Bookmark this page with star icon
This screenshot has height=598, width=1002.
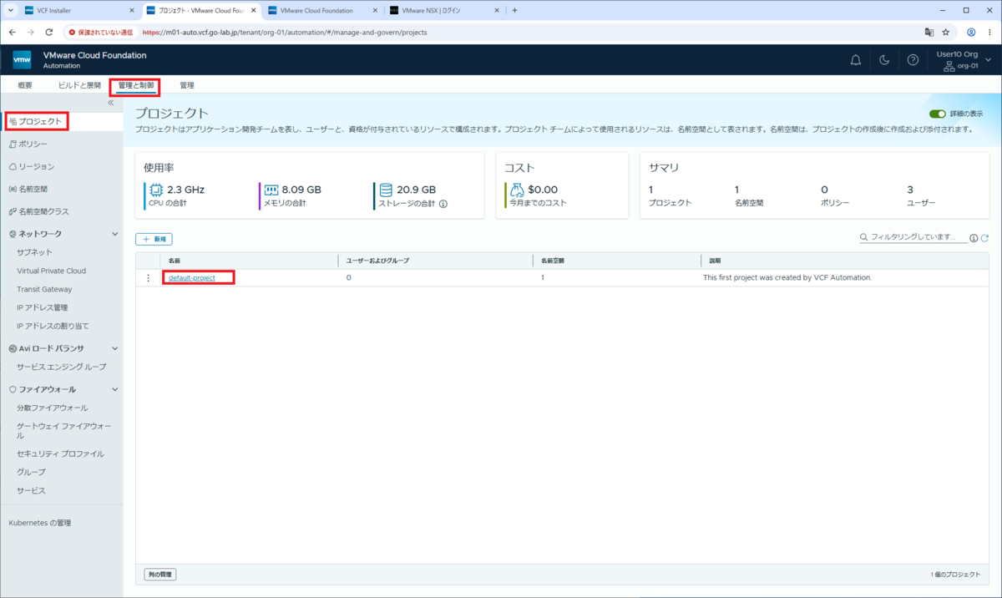click(946, 32)
